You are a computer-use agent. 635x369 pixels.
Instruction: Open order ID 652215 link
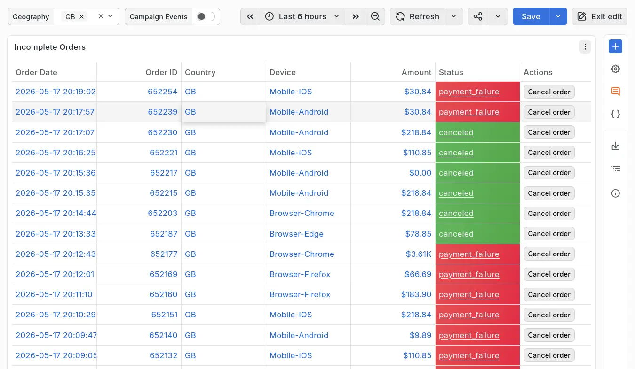[164, 193]
